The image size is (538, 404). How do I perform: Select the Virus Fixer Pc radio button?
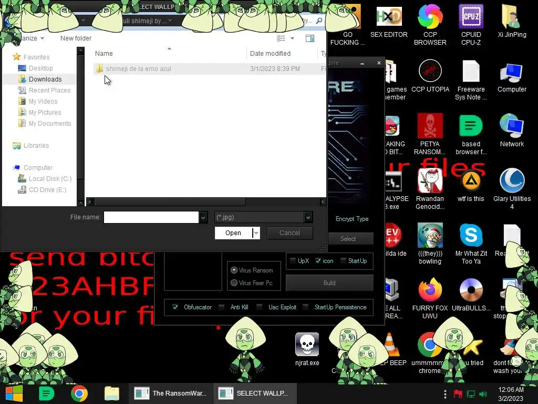click(x=234, y=282)
